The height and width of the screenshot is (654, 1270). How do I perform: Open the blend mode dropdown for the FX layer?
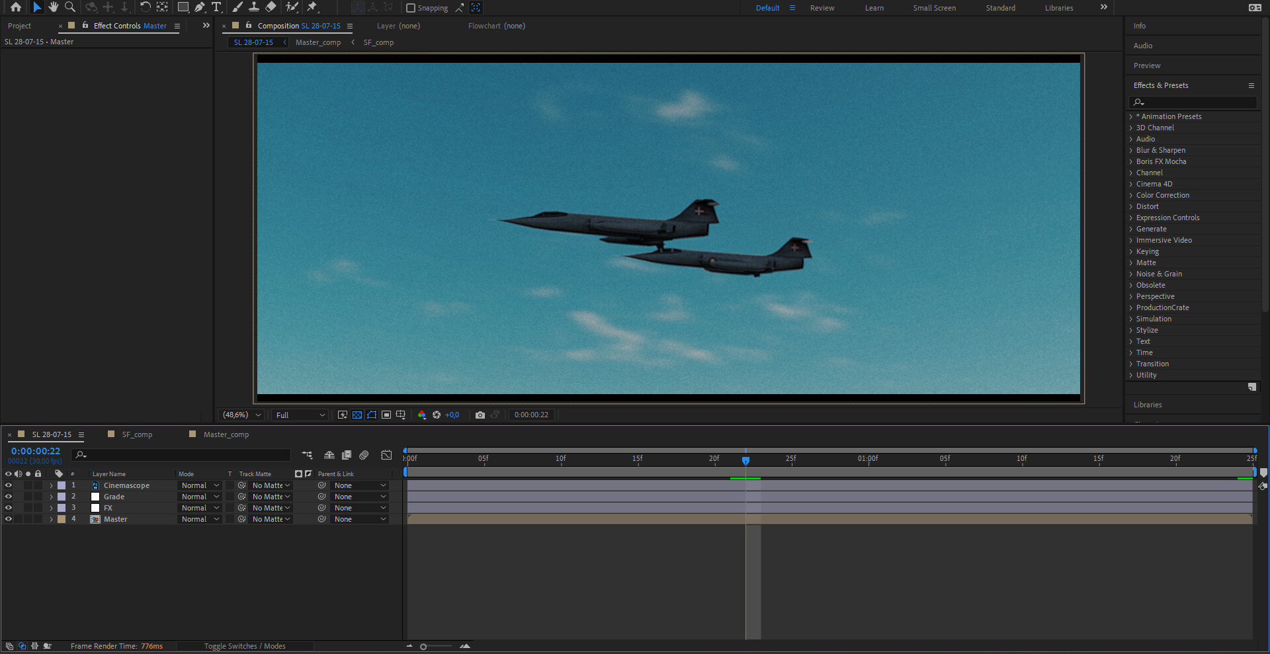pyautogui.click(x=200, y=507)
